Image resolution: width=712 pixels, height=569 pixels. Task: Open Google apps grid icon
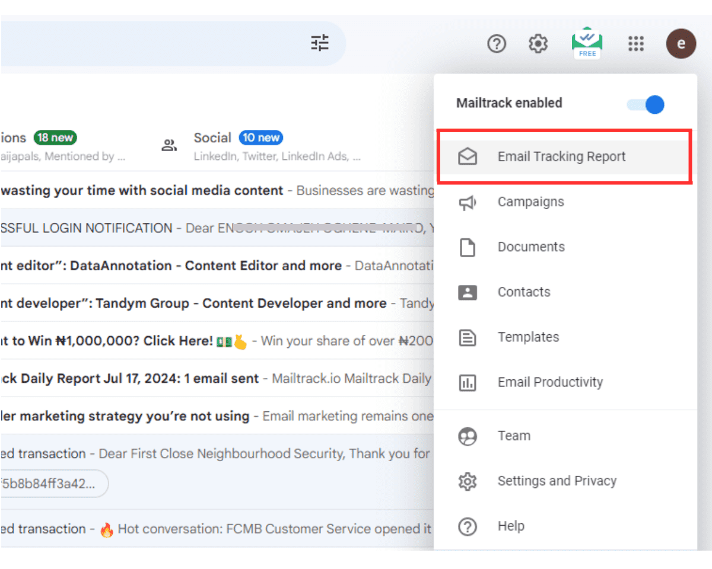[636, 44]
